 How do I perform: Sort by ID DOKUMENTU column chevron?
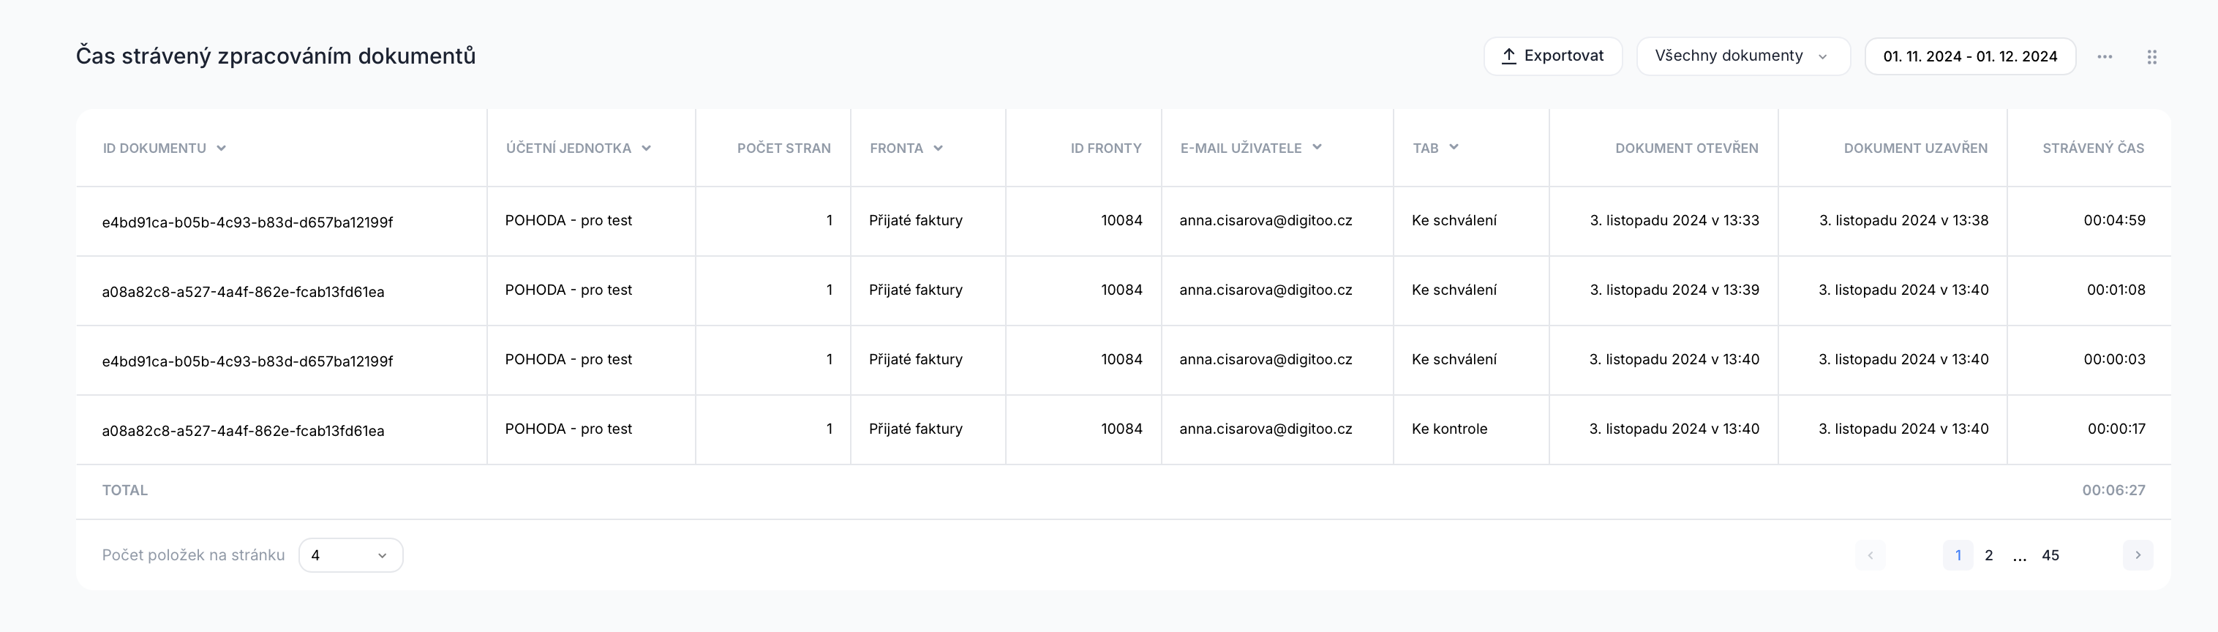point(221,148)
